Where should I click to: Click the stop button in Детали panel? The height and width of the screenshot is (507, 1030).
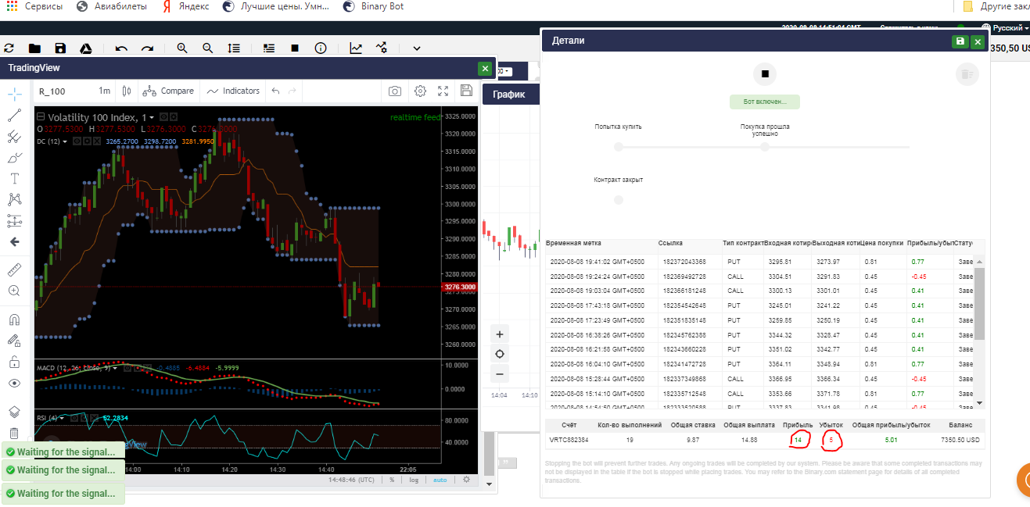[x=766, y=74]
